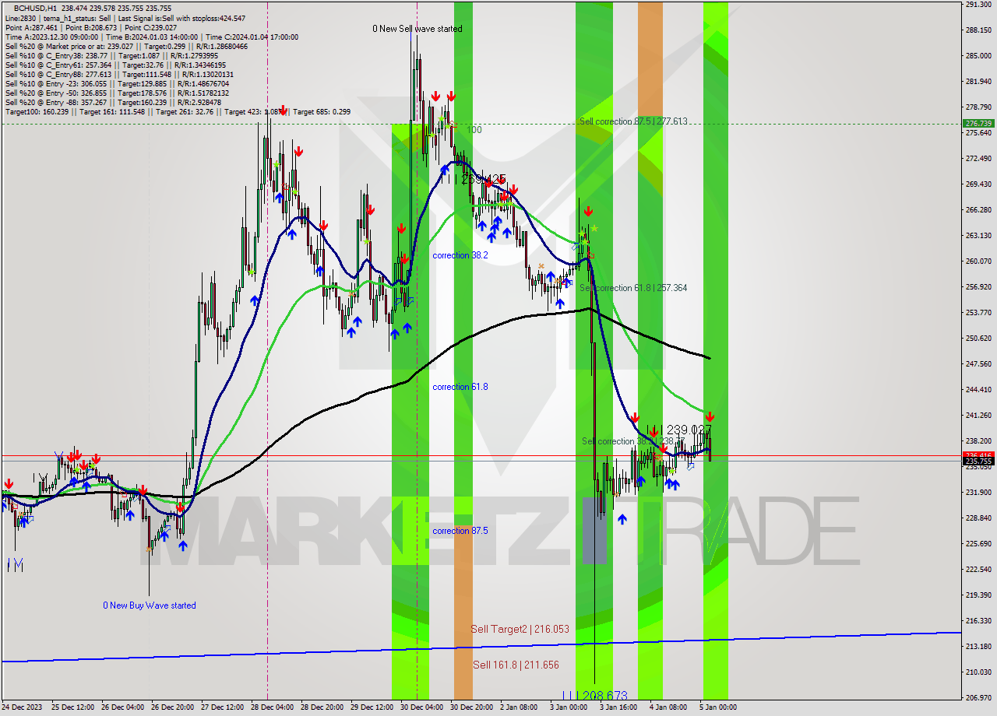Select the blue 'correction 38.2' label

(460, 255)
